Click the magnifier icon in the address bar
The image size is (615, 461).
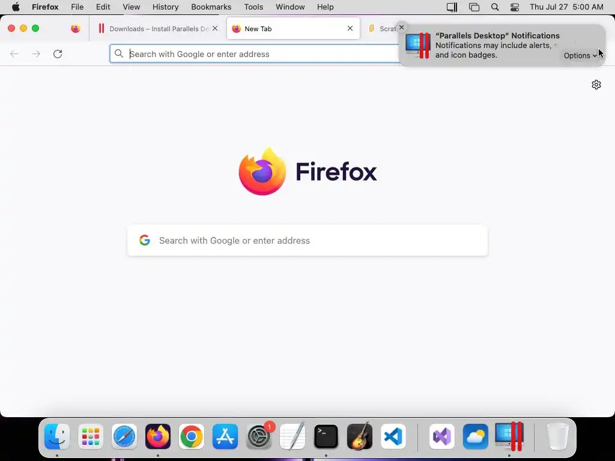(119, 53)
